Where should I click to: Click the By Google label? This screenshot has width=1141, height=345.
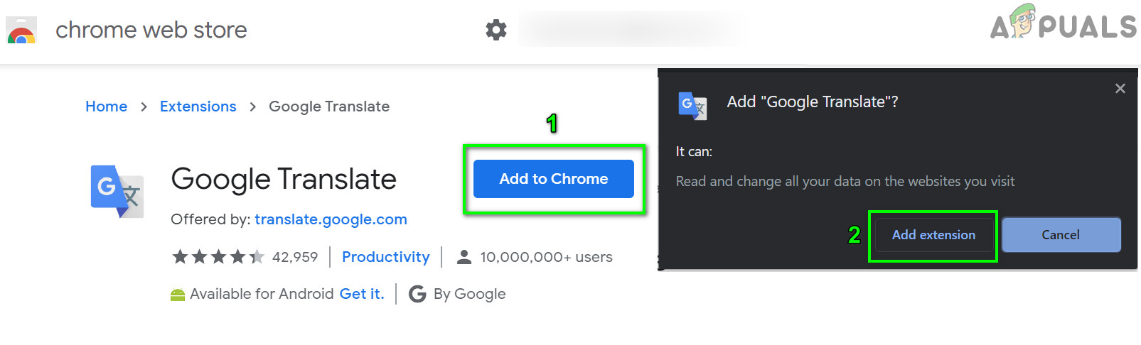(x=469, y=294)
